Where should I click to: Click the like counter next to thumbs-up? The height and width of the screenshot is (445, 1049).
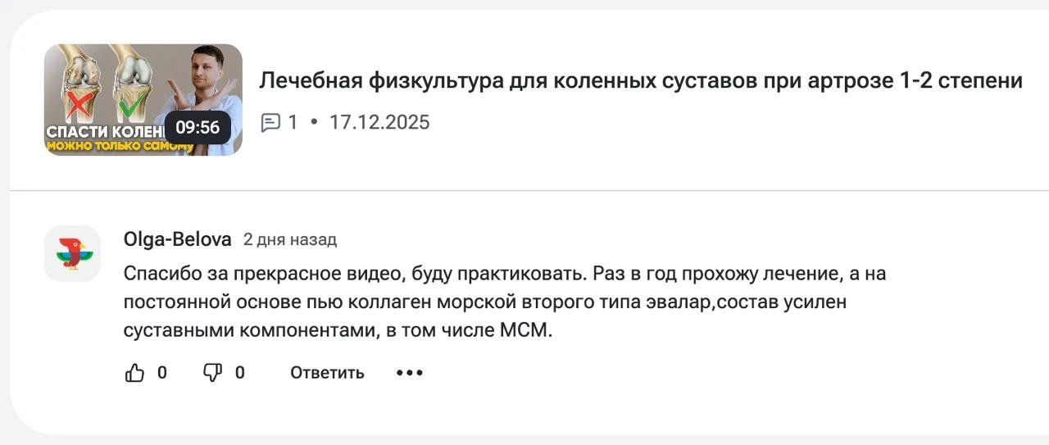tap(162, 373)
